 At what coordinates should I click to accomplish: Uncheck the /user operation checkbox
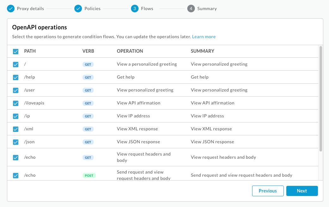point(16,90)
